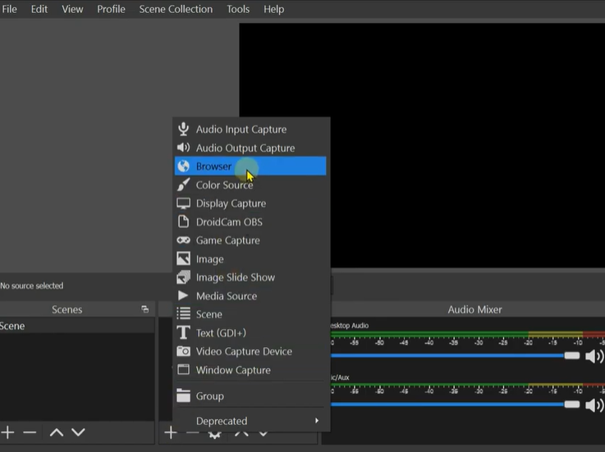Viewport: 605px width, 452px height.
Task: Click the Mic/Aux volume slider handle
Action: point(572,404)
